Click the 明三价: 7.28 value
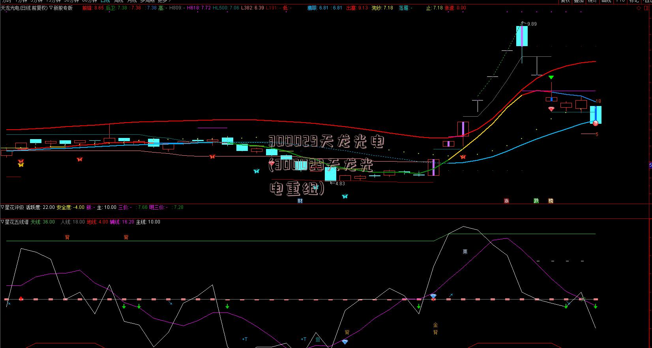 (166, 207)
